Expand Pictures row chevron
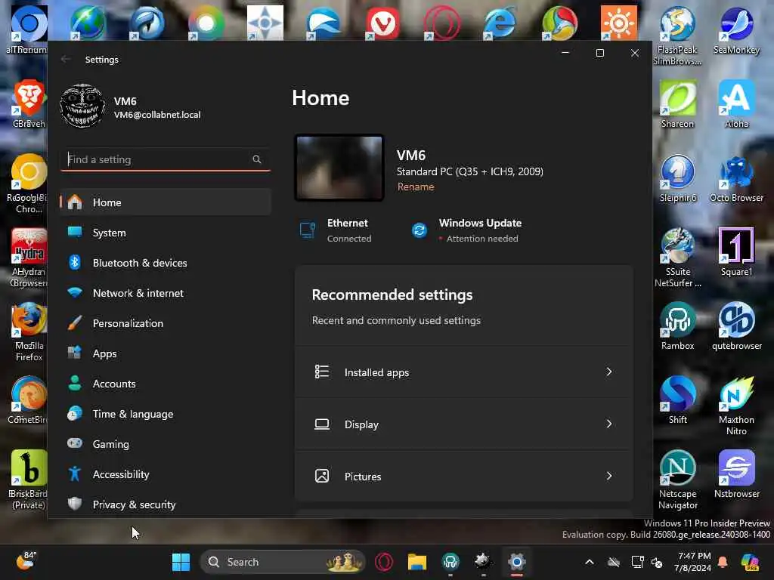 point(608,476)
